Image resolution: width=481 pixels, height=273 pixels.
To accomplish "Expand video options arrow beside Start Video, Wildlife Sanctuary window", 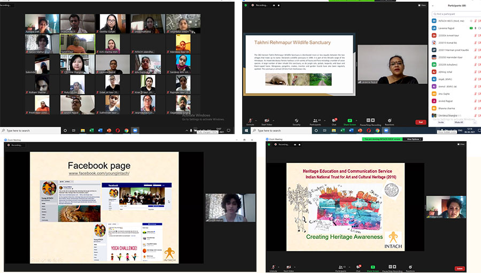I will (x=273, y=121).
